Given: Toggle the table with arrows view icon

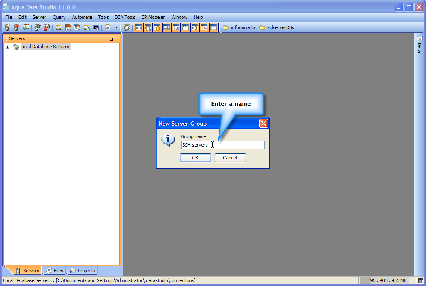Looking at the screenshot, I should click(176, 27).
